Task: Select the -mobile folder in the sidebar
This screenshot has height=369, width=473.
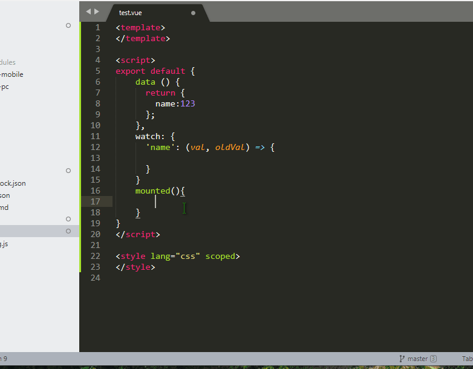Action: pyautogui.click(x=11, y=74)
